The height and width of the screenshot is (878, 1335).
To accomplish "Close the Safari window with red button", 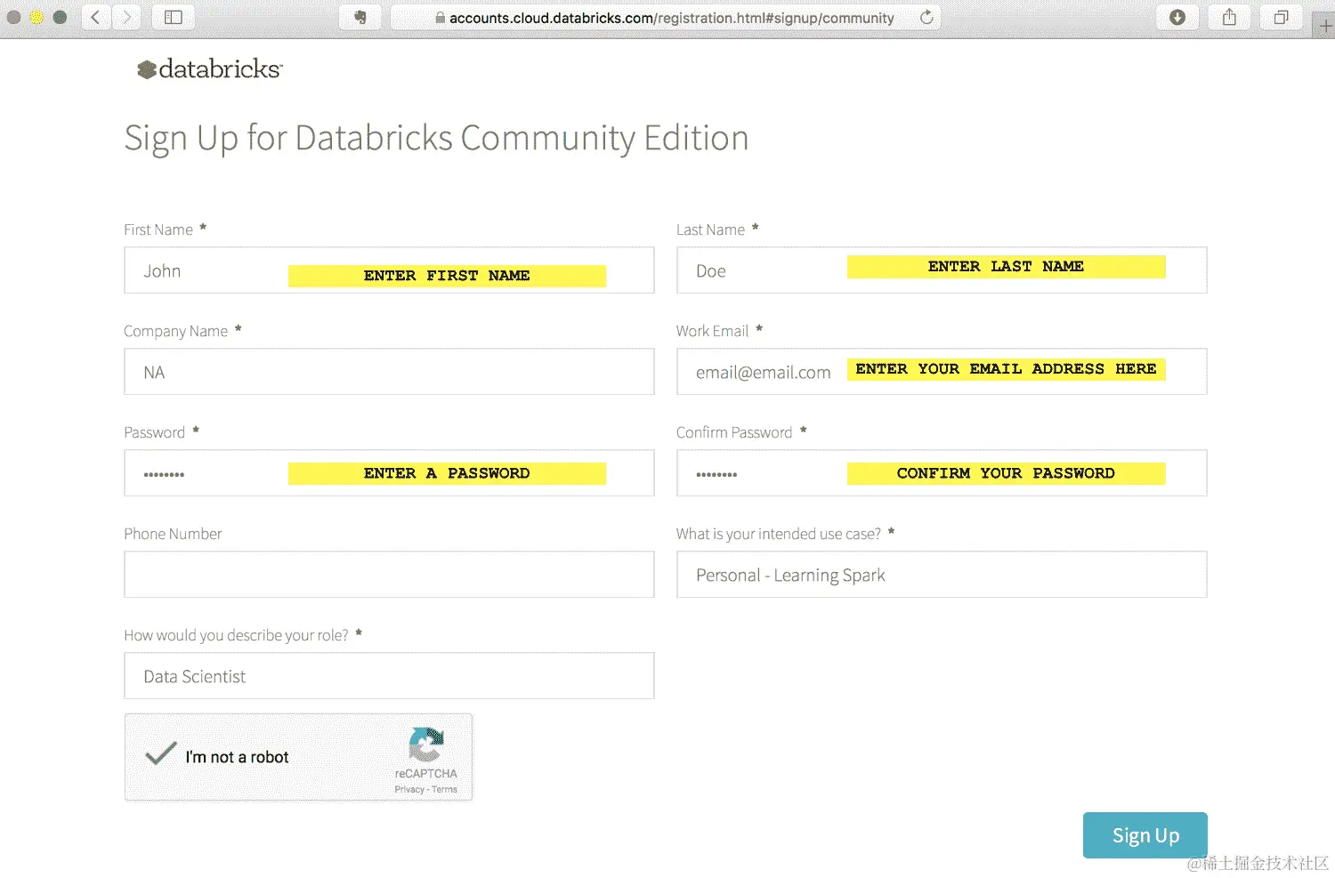I will (14, 17).
